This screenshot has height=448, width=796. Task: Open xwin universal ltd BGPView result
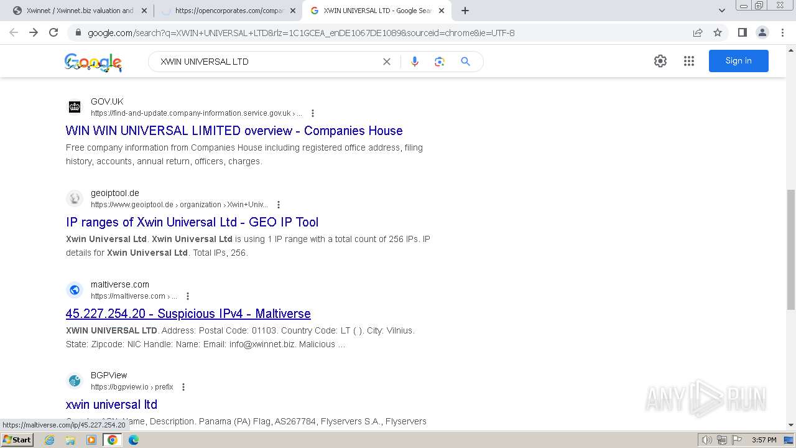pyautogui.click(x=111, y=404)
